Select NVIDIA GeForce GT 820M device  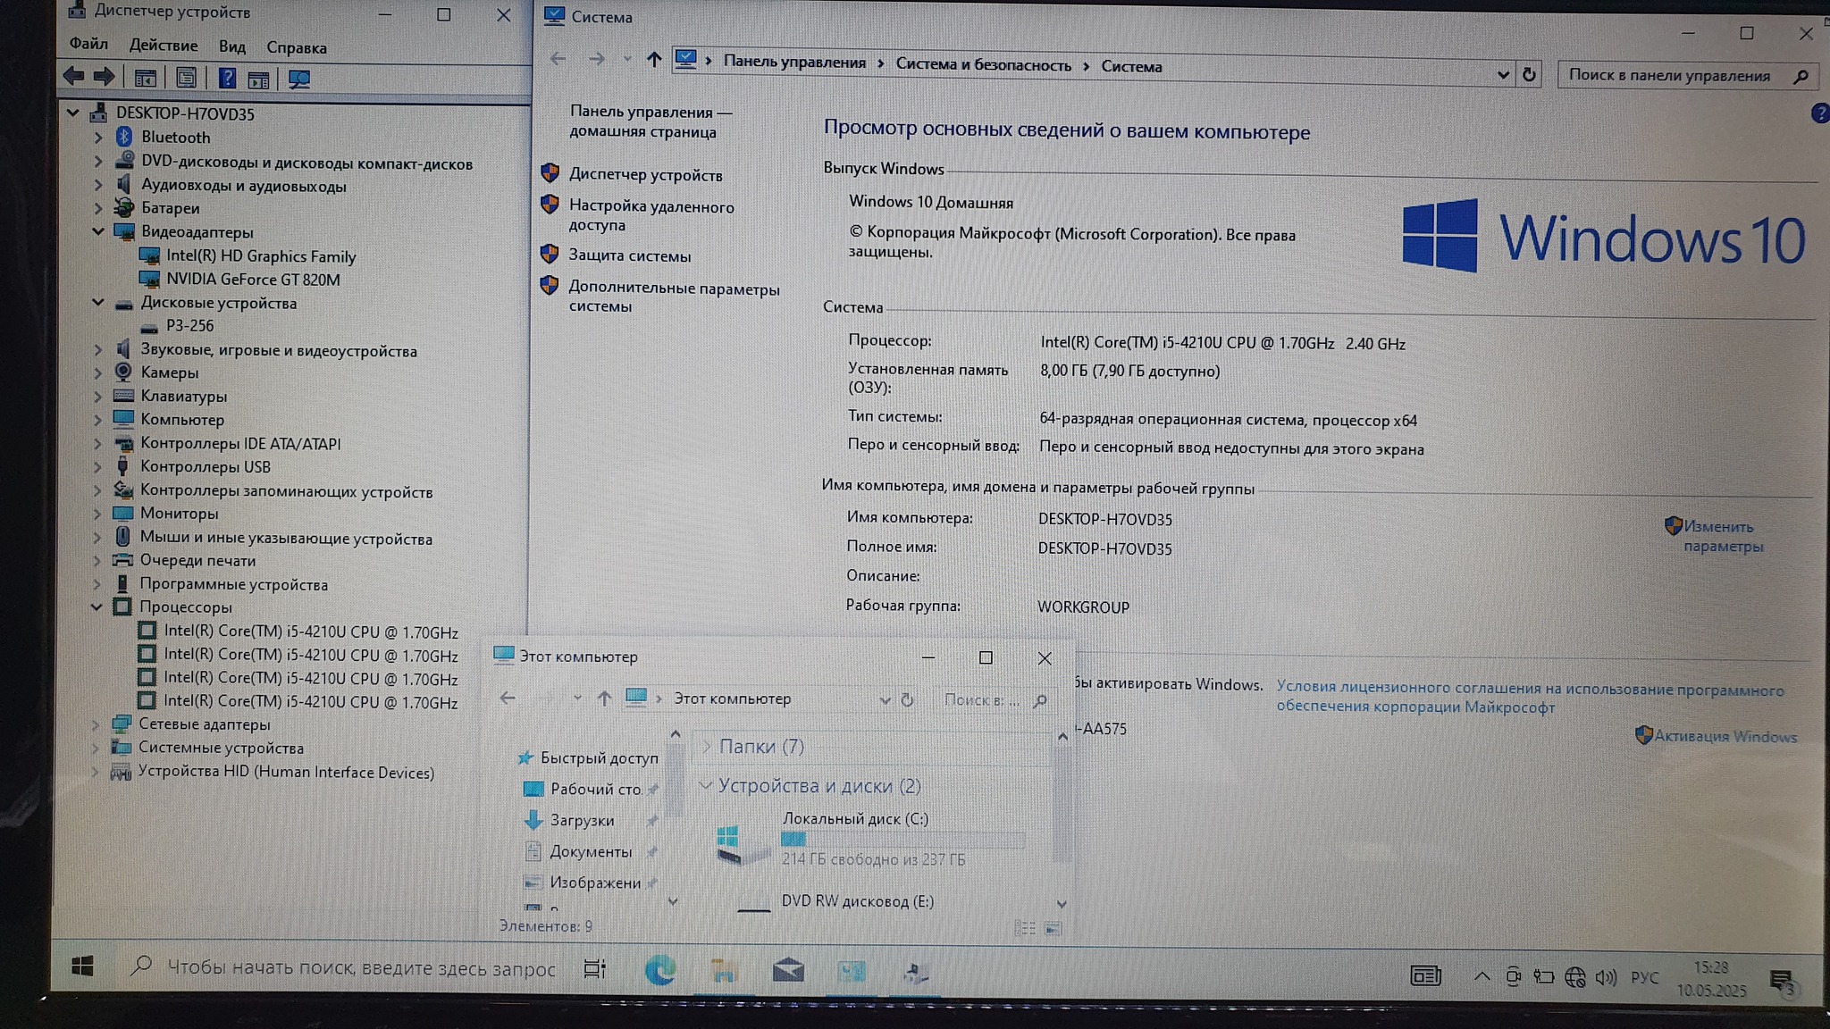[x=253, y=280]
